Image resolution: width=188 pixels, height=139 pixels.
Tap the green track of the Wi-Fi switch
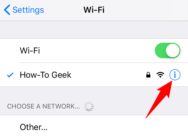click(x=160, y=50)
